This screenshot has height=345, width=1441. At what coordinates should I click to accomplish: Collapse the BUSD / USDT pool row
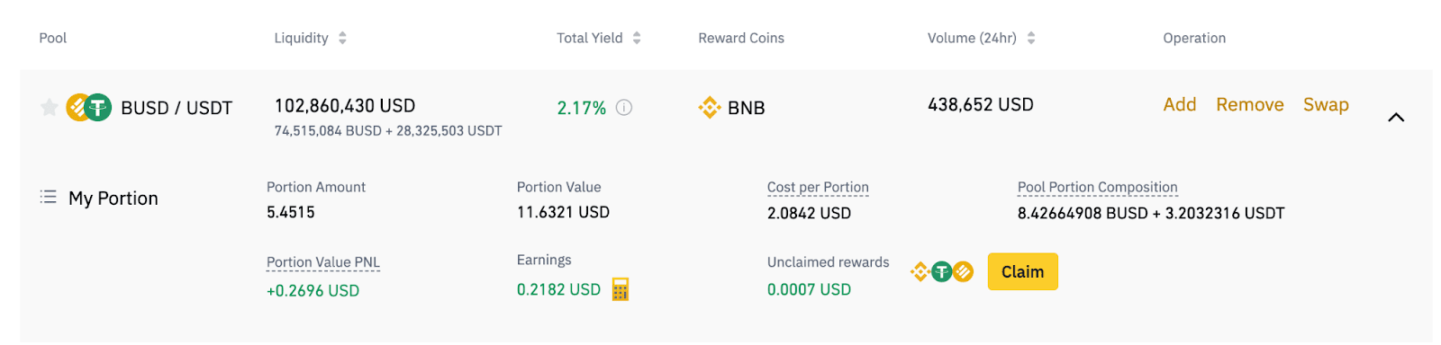[x=1396, y=117]
